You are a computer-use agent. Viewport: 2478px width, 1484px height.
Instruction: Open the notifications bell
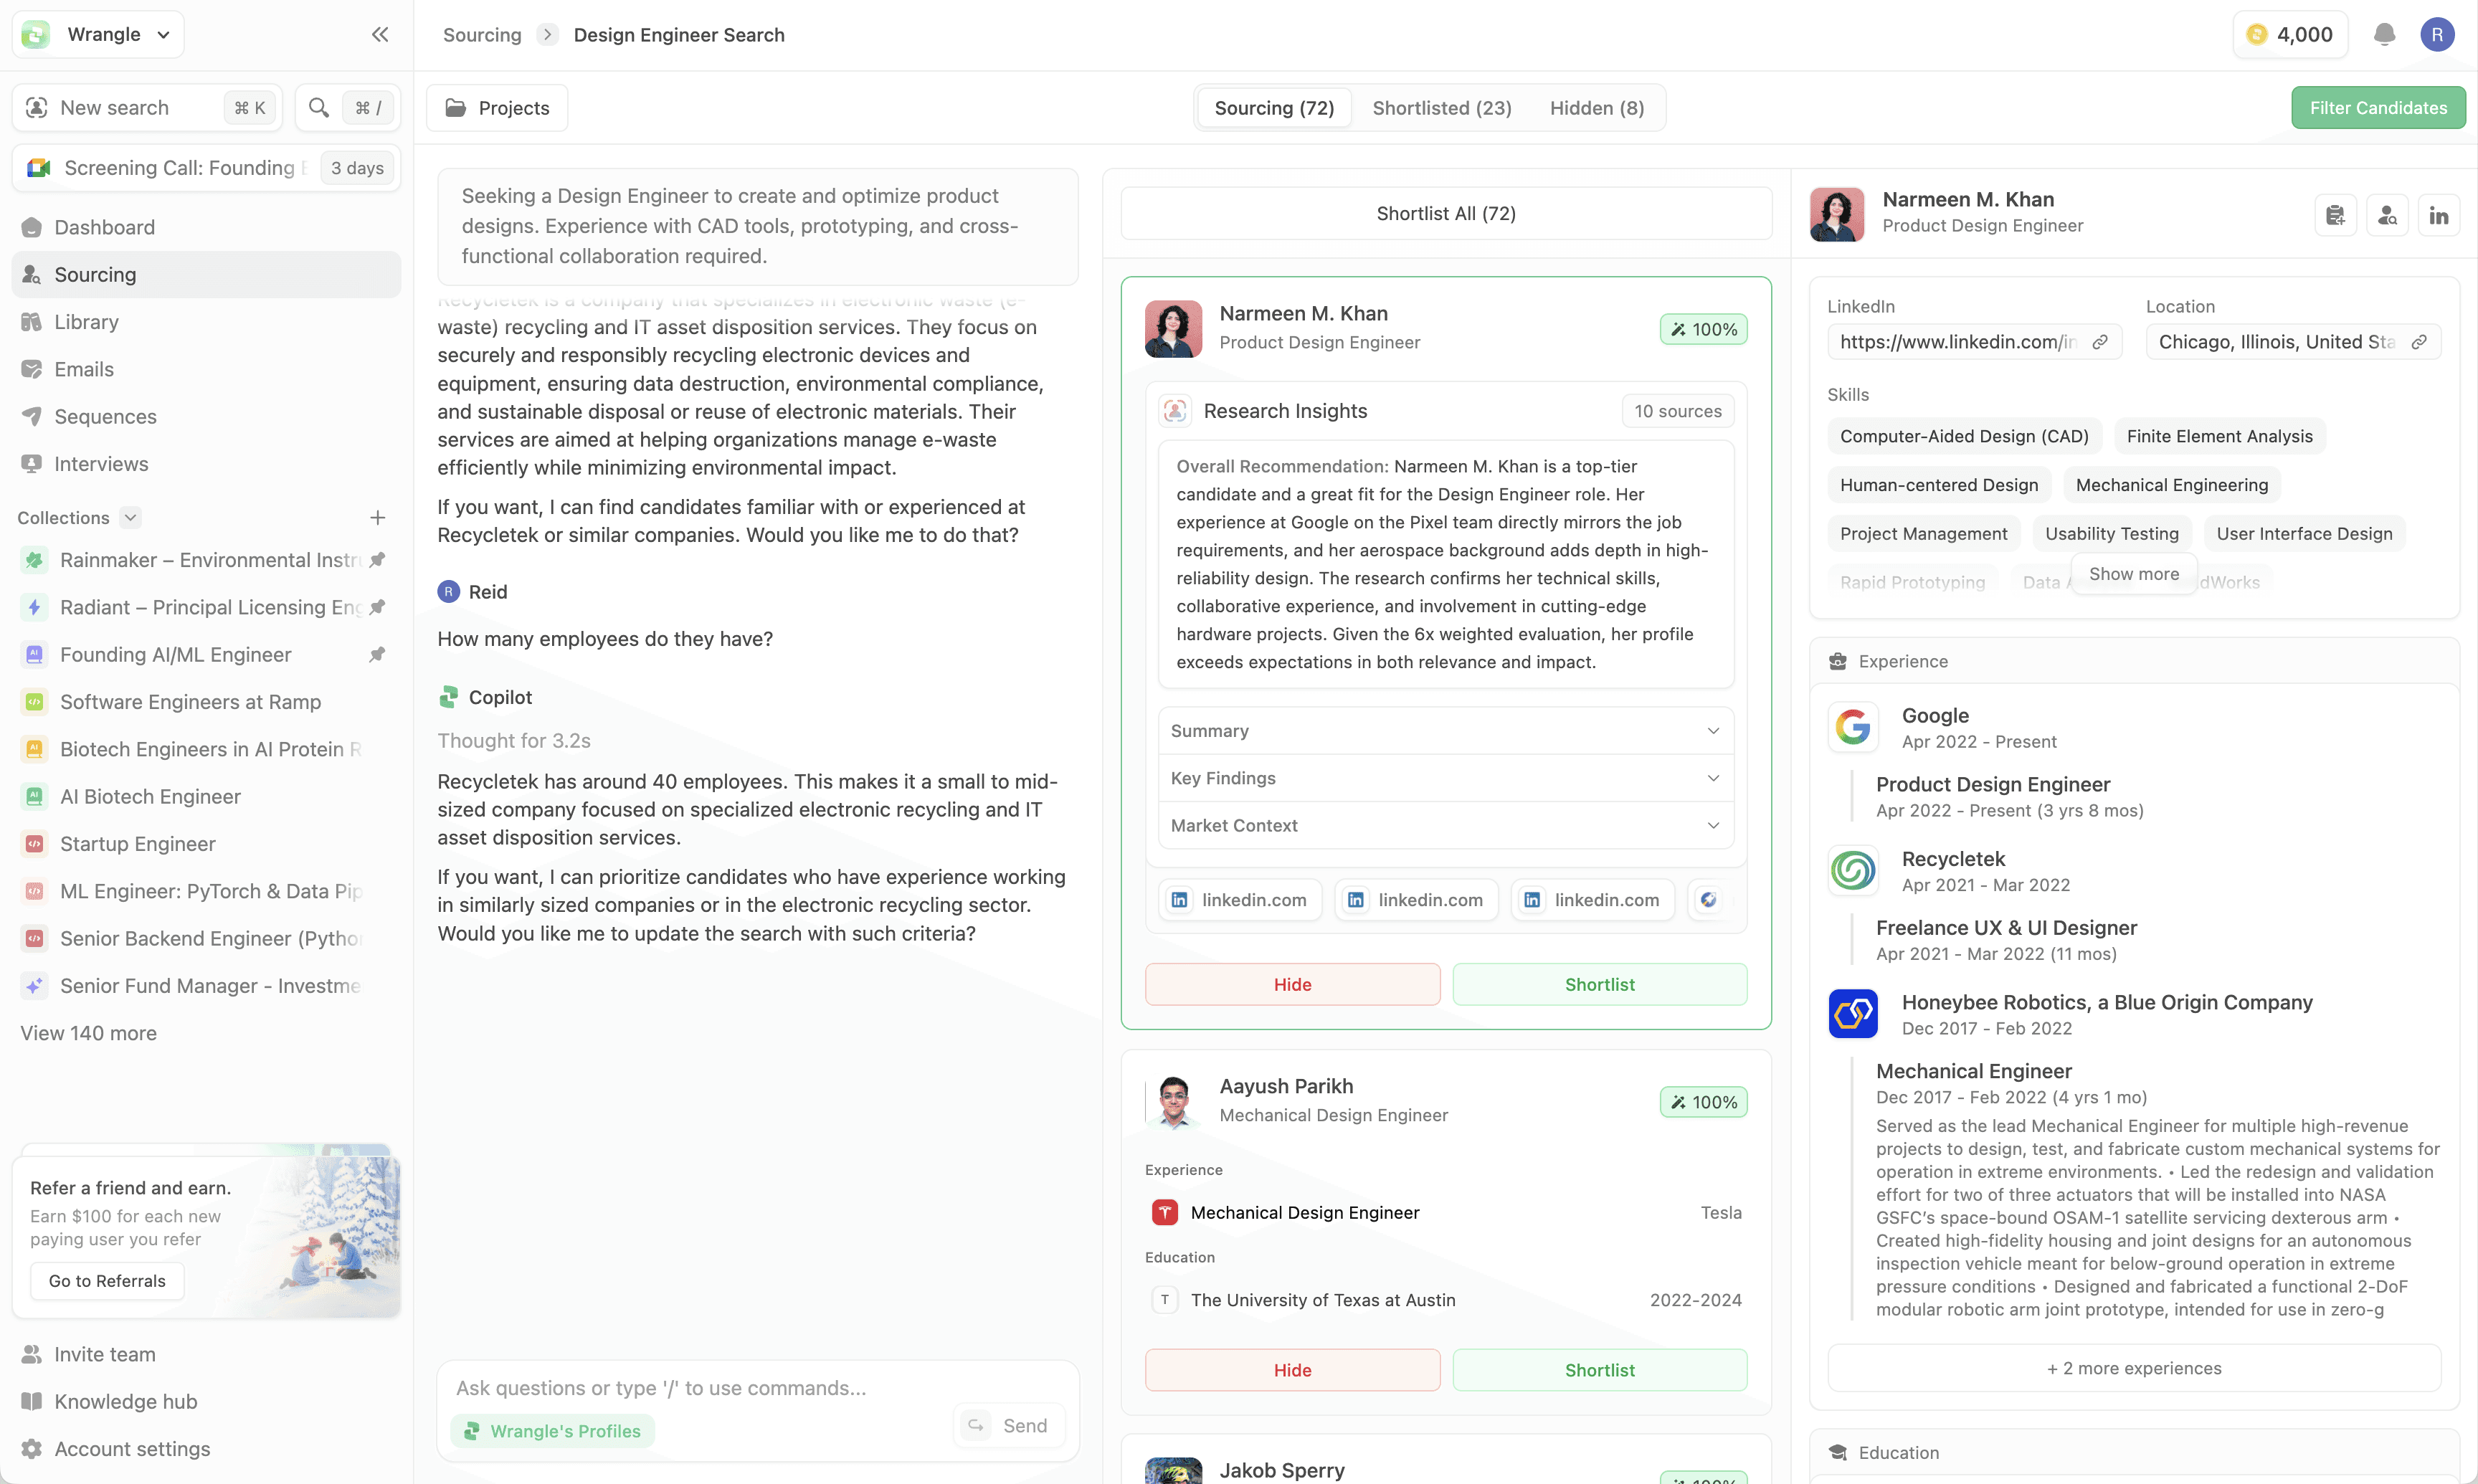[x=2384, y=35]
